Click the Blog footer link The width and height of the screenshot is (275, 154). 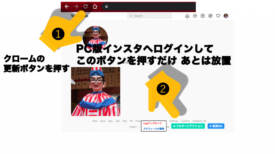[x=110, y=121]
